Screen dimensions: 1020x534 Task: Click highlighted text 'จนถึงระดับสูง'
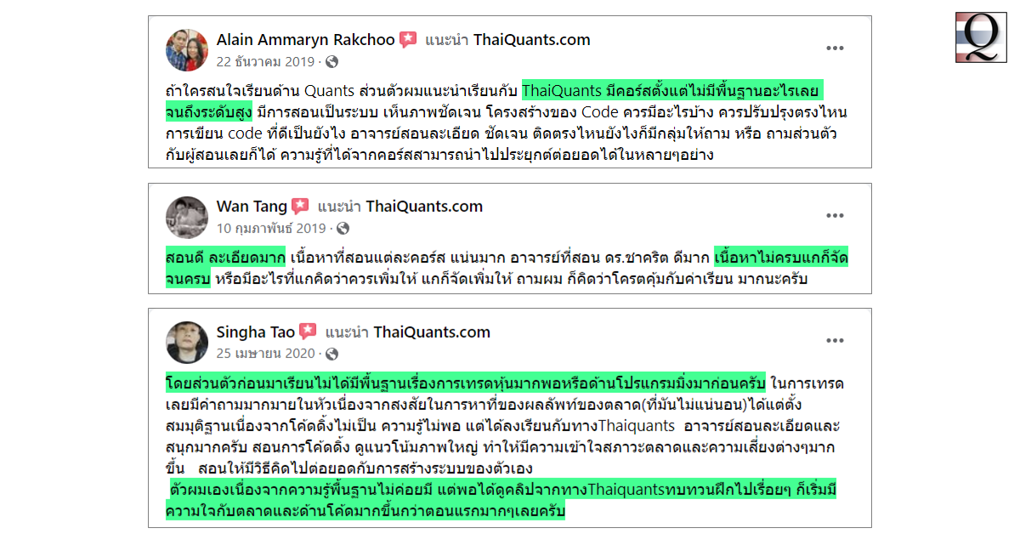click(x=209, y=112)
